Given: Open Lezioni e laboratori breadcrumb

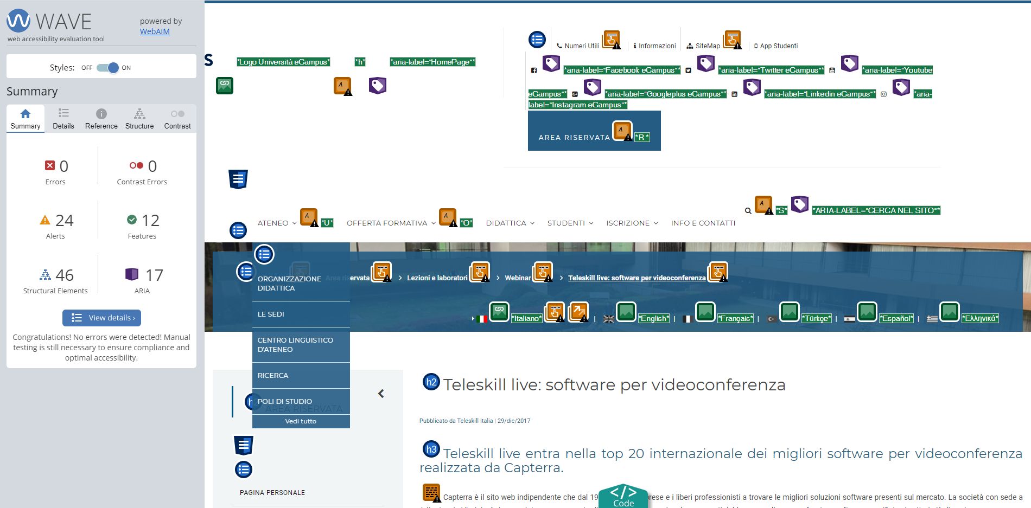Looking at the screenshot, I should [437, 278].
